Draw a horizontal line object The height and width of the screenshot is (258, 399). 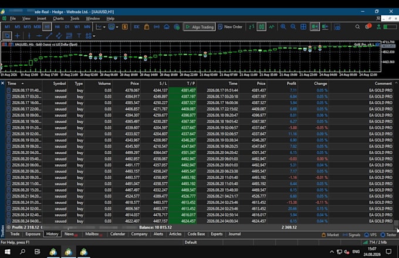[x=39, y=36]
